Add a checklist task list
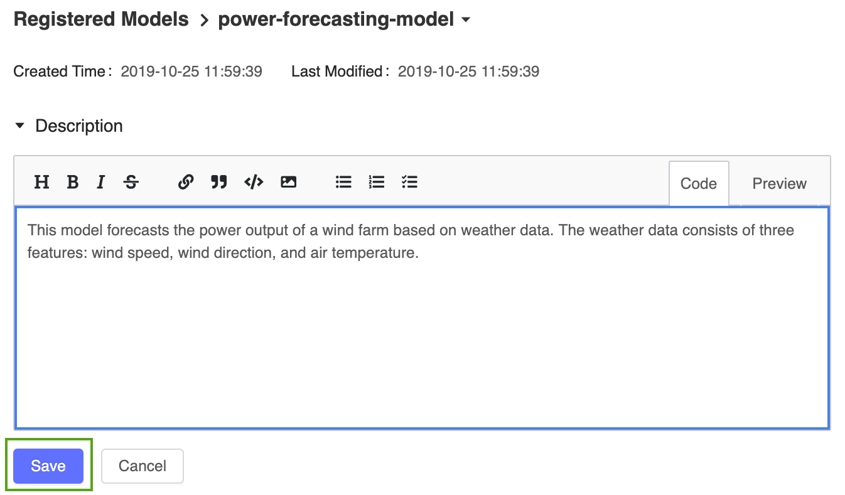 (410, 182)
